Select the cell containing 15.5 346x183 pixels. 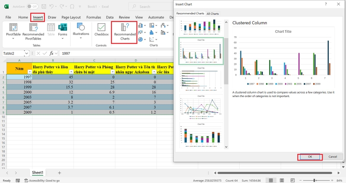click(x=53, y=87)
